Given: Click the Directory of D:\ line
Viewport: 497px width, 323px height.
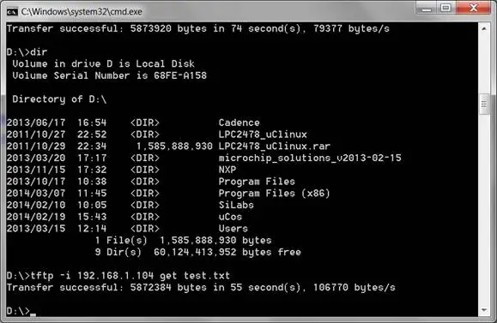Looking at the screenshot, I should pyautogui.click(x=59, y=99).
